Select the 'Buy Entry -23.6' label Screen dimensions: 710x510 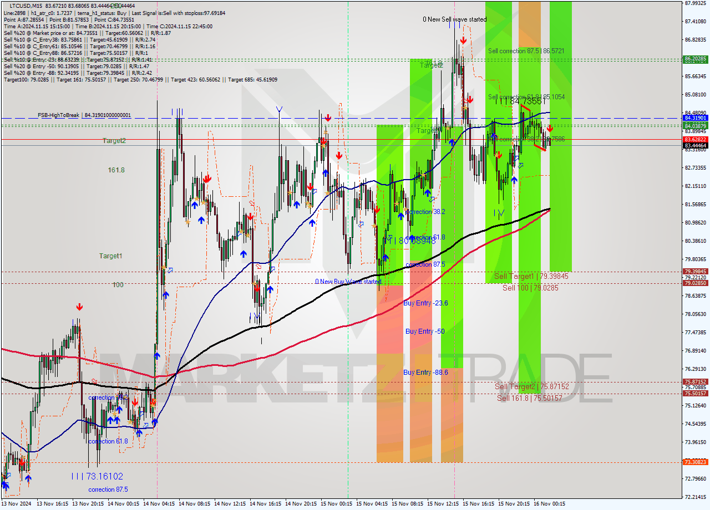click(x=425, y=303)
